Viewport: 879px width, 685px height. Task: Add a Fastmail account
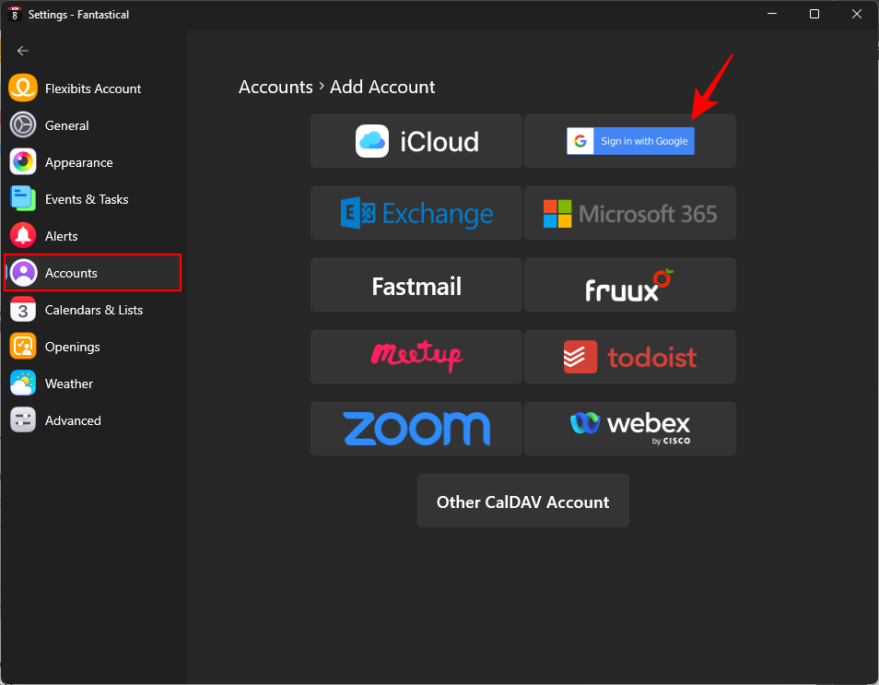click(416, 285)
